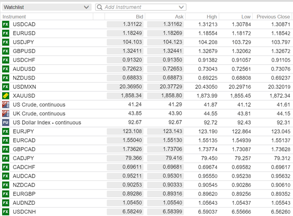The height and width of the screenshot is (216, 293).
Task: Sort by the Bid column header
Action: tap(139, 16)
